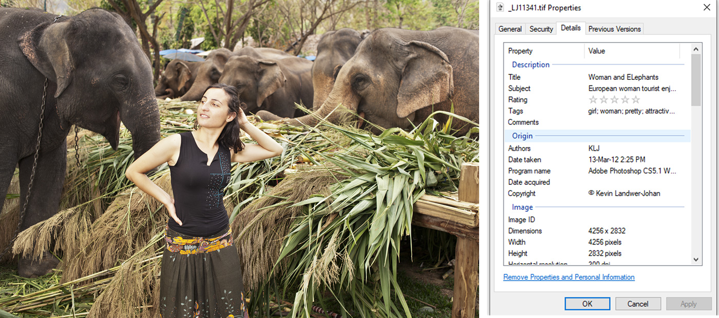Screen dimensions: 719x318
Task: Set rating to one star
Action: tap(593, 100)
